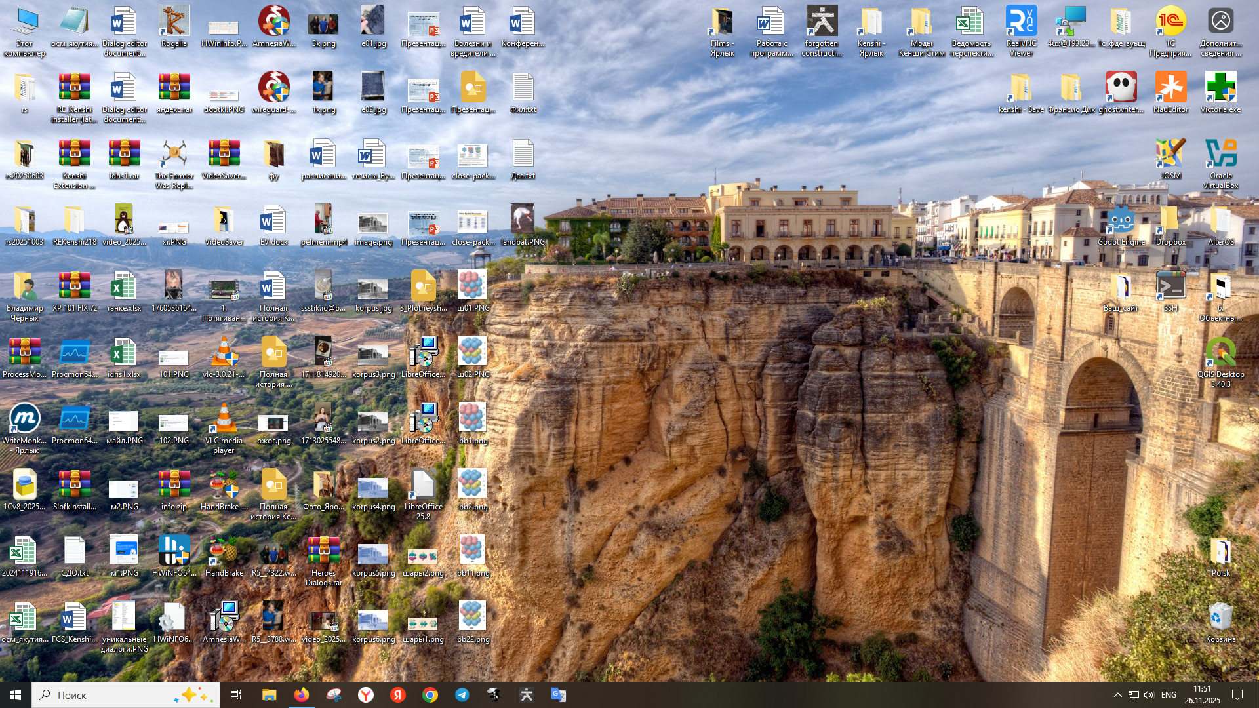Screen dimensions: 1259x708
Task: Select the RealVNC Viewer desktop icon
Action: tap(1021, 25)
